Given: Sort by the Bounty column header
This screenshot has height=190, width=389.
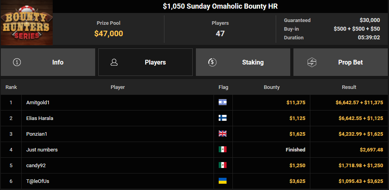Looking at the screenshot, I should 271,87.
